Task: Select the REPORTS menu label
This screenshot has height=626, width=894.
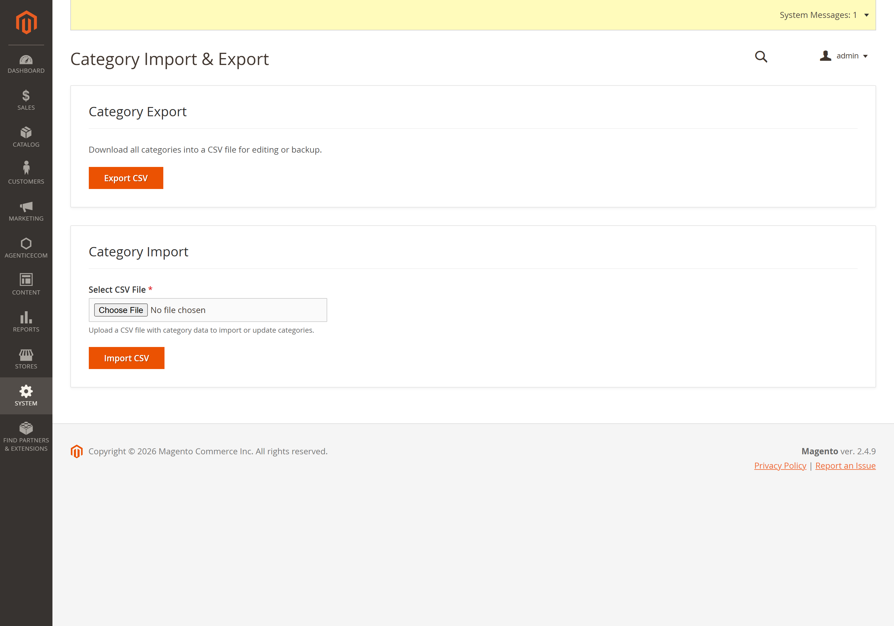Action: click(26, 329)
